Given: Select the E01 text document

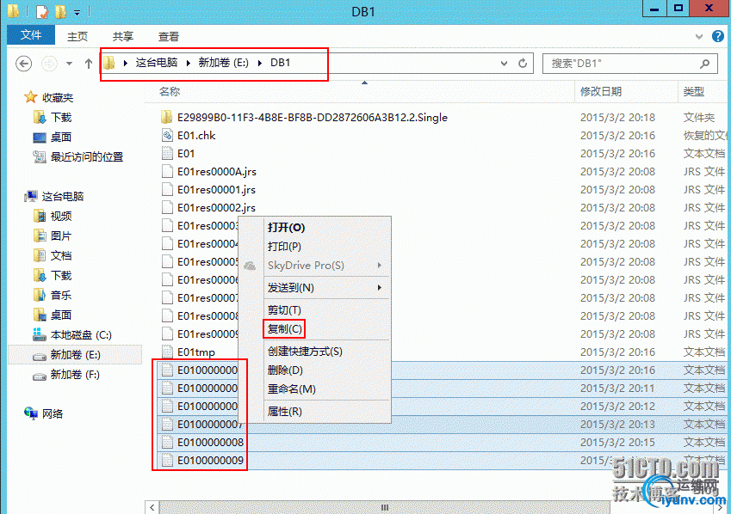Looking at the screenshot, I should [186, 154].
